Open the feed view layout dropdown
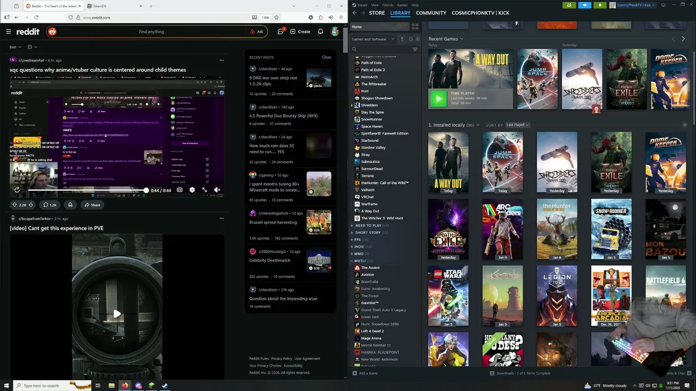Screen dimensions: 696x391 point(32,47)
